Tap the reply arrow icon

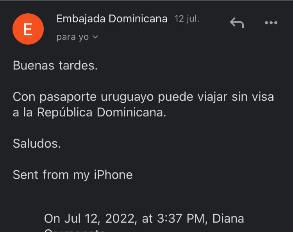click(x=237, y=23)
